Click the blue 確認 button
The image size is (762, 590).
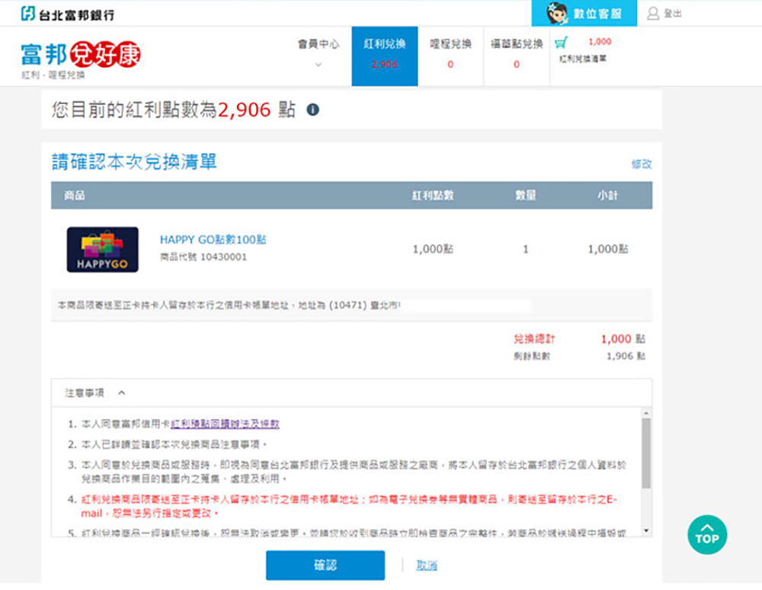pos(325,565)
